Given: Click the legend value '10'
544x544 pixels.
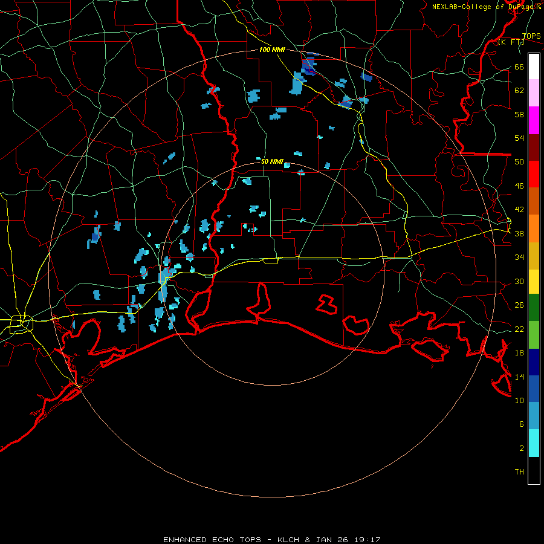Looking at the screenshot, I should click(519, 400).
